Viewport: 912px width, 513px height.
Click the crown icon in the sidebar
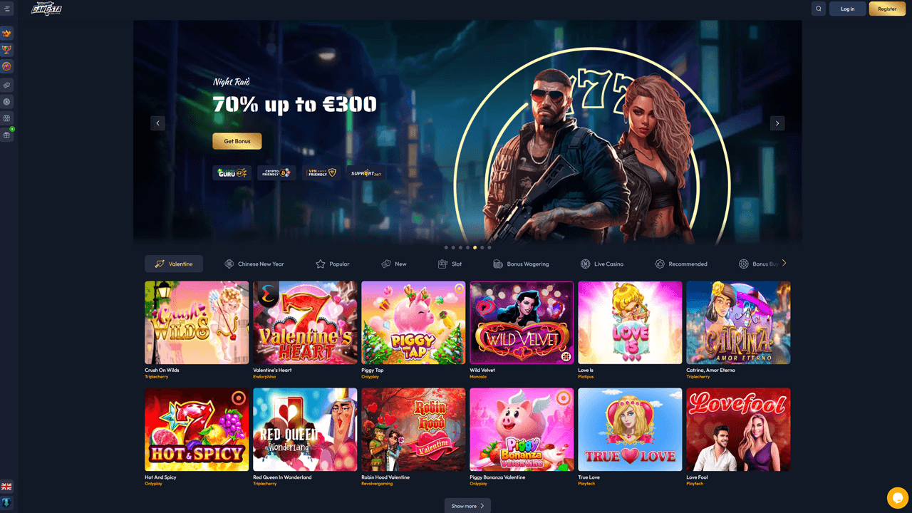(7, 33)
